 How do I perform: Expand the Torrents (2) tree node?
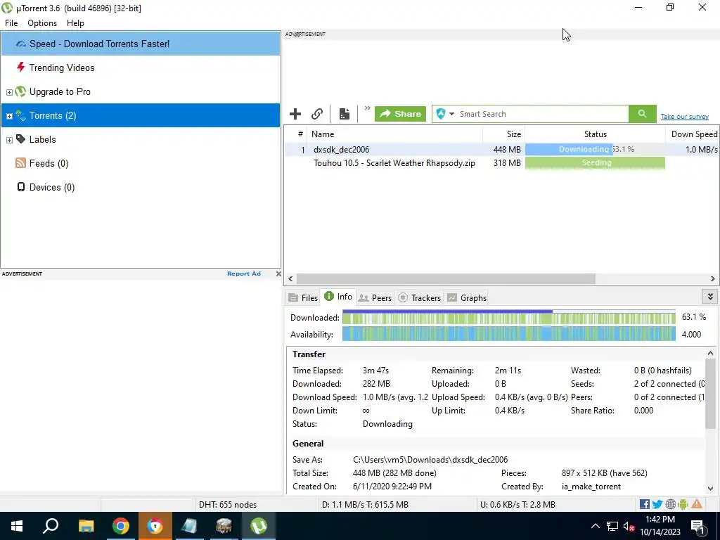coord(9,116)
